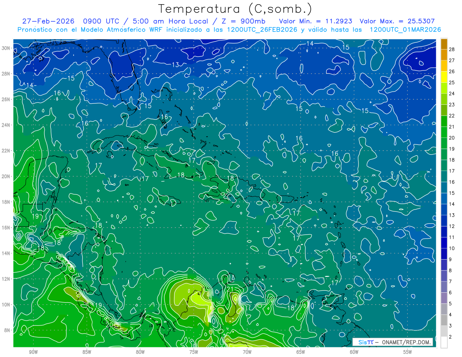Click the 5 label on the color scale
The width and height of the screenshot is (462, 357).
point(450,304)
